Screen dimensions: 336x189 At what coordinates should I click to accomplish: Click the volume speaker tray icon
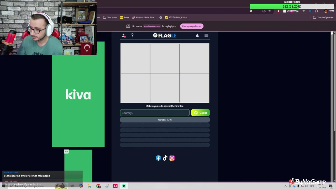[x=307, y=186]
